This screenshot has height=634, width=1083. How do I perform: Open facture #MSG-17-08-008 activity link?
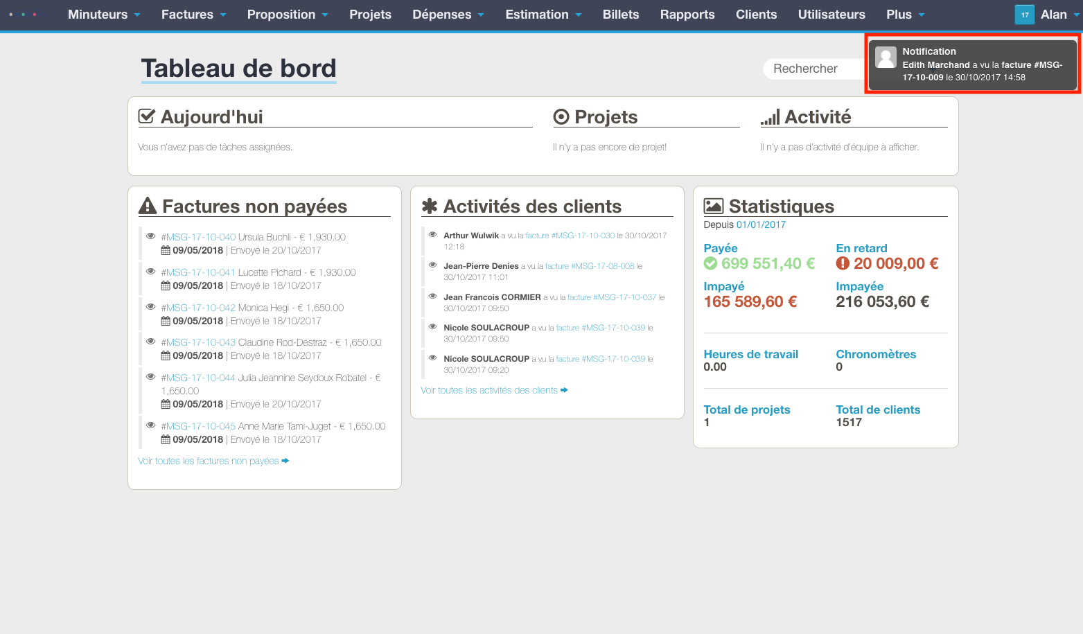tap(590, 266)
